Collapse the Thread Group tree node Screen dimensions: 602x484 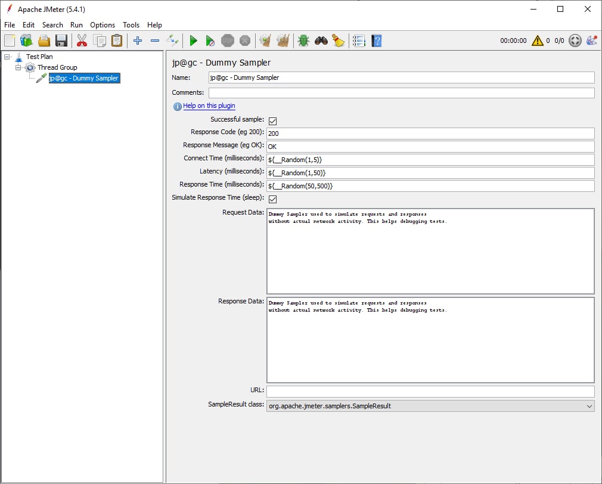18,67
